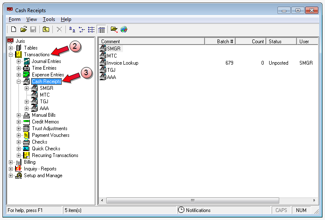
Task: Click the Delete X toolbar icon
Action: [x=59, y=29]
